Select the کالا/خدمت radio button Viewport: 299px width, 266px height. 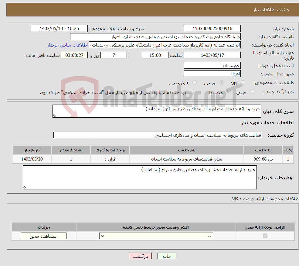[x=194, y=83]
